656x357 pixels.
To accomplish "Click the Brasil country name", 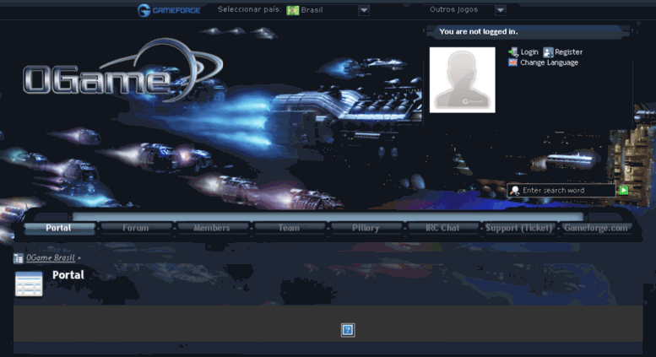I will click(312, 10).
